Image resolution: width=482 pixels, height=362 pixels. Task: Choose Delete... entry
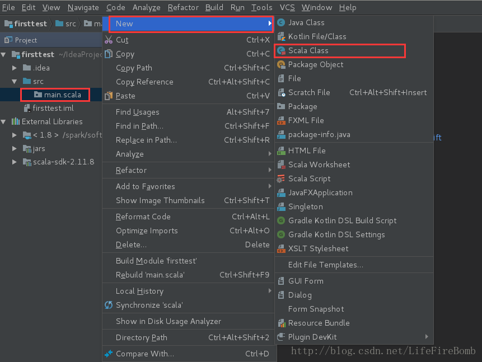click(x=188, y=245)
